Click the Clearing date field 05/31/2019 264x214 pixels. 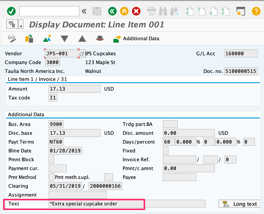point(65,186)
